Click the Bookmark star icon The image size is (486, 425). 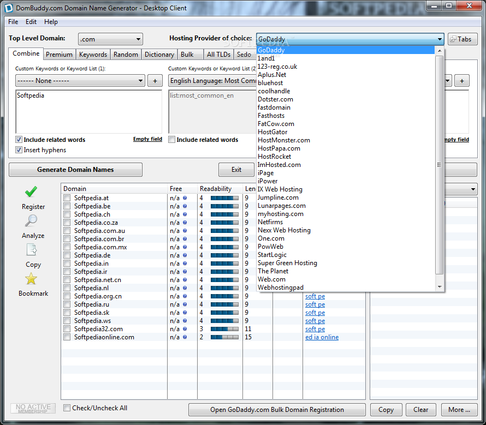tap(31, 279)
